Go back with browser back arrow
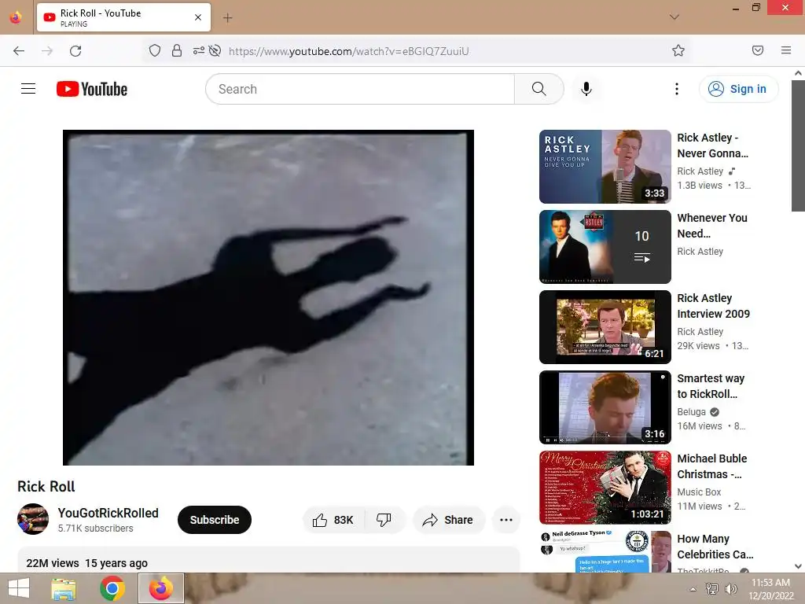 pyautogui.click(x=19, y=50)
